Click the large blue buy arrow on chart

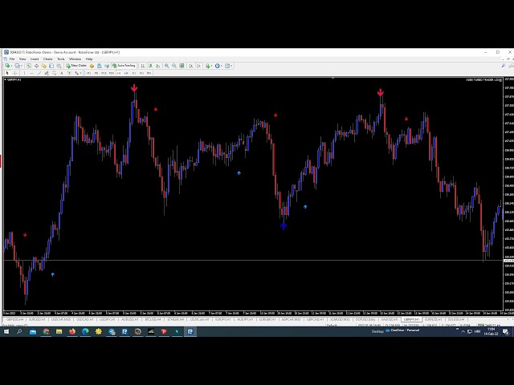click(284, 226)
